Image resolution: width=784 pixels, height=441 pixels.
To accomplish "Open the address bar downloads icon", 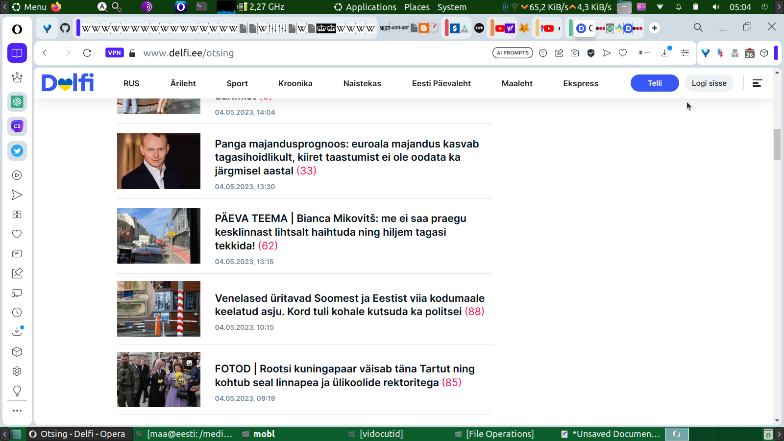I will [665, 52].
